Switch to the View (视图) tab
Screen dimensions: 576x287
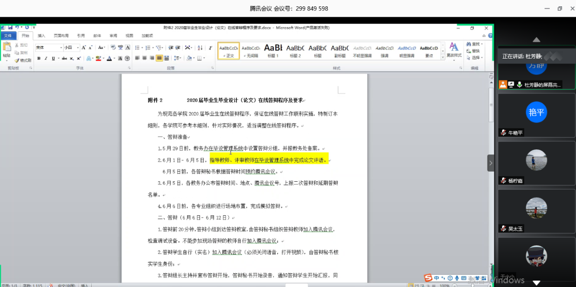click(x=129, y=35)
